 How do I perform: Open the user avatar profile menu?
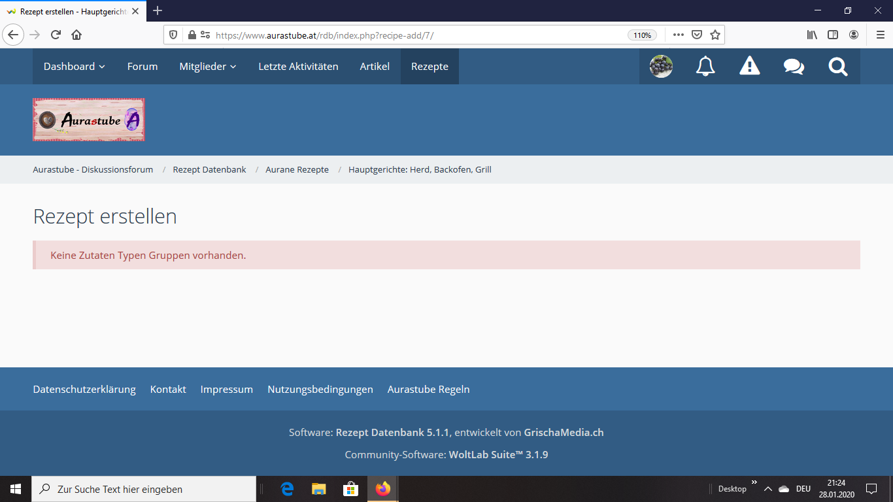coord(661,66)
